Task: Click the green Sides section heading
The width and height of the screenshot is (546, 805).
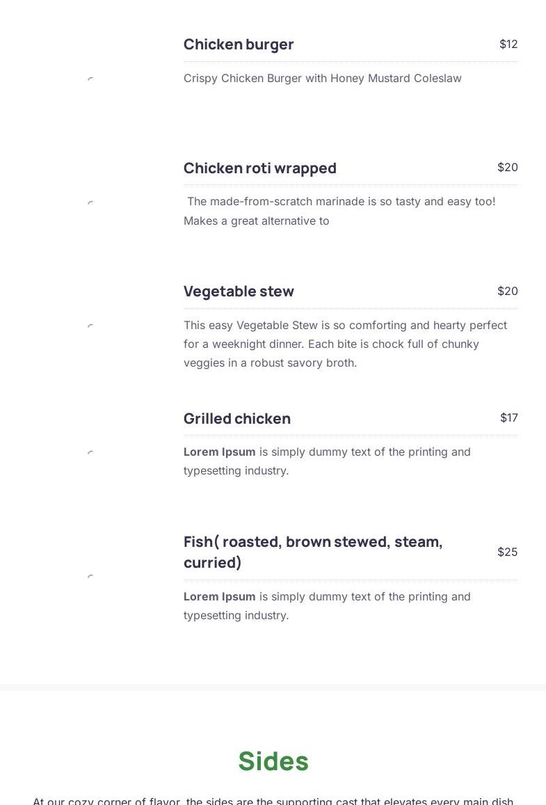Action: pyautogui.click(x=273, y=761)
